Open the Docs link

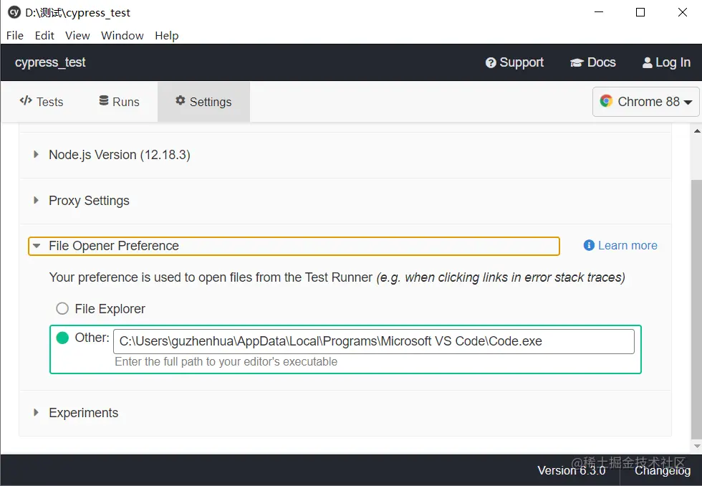pos(593,62)
